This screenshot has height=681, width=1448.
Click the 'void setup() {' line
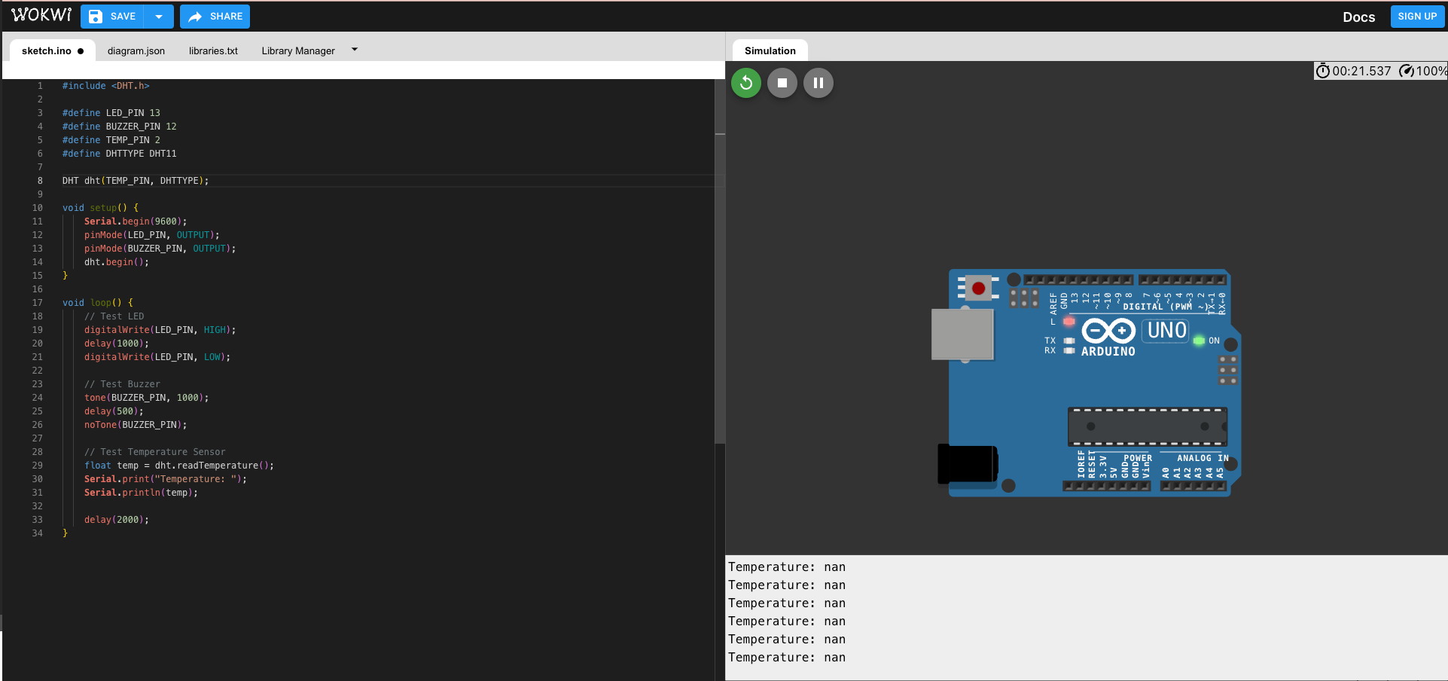coord(100,208)
